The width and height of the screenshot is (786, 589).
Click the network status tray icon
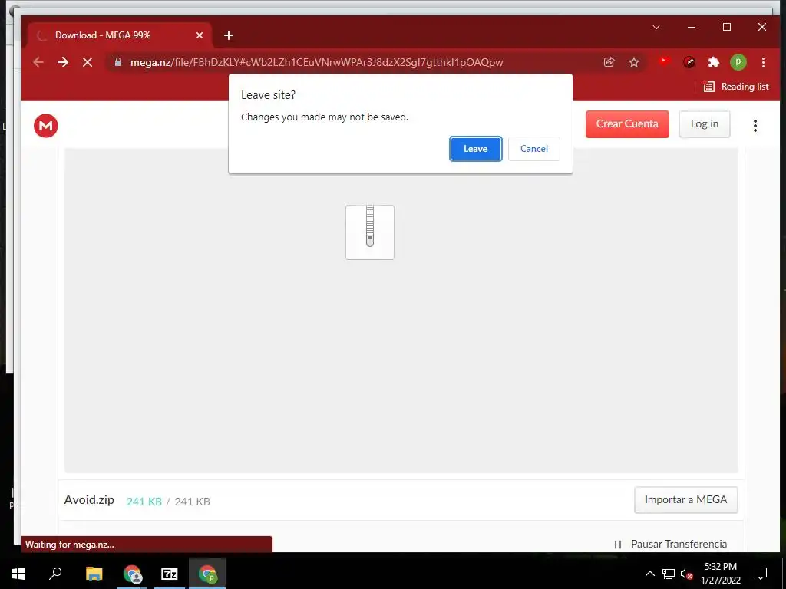tap(669, 574)
